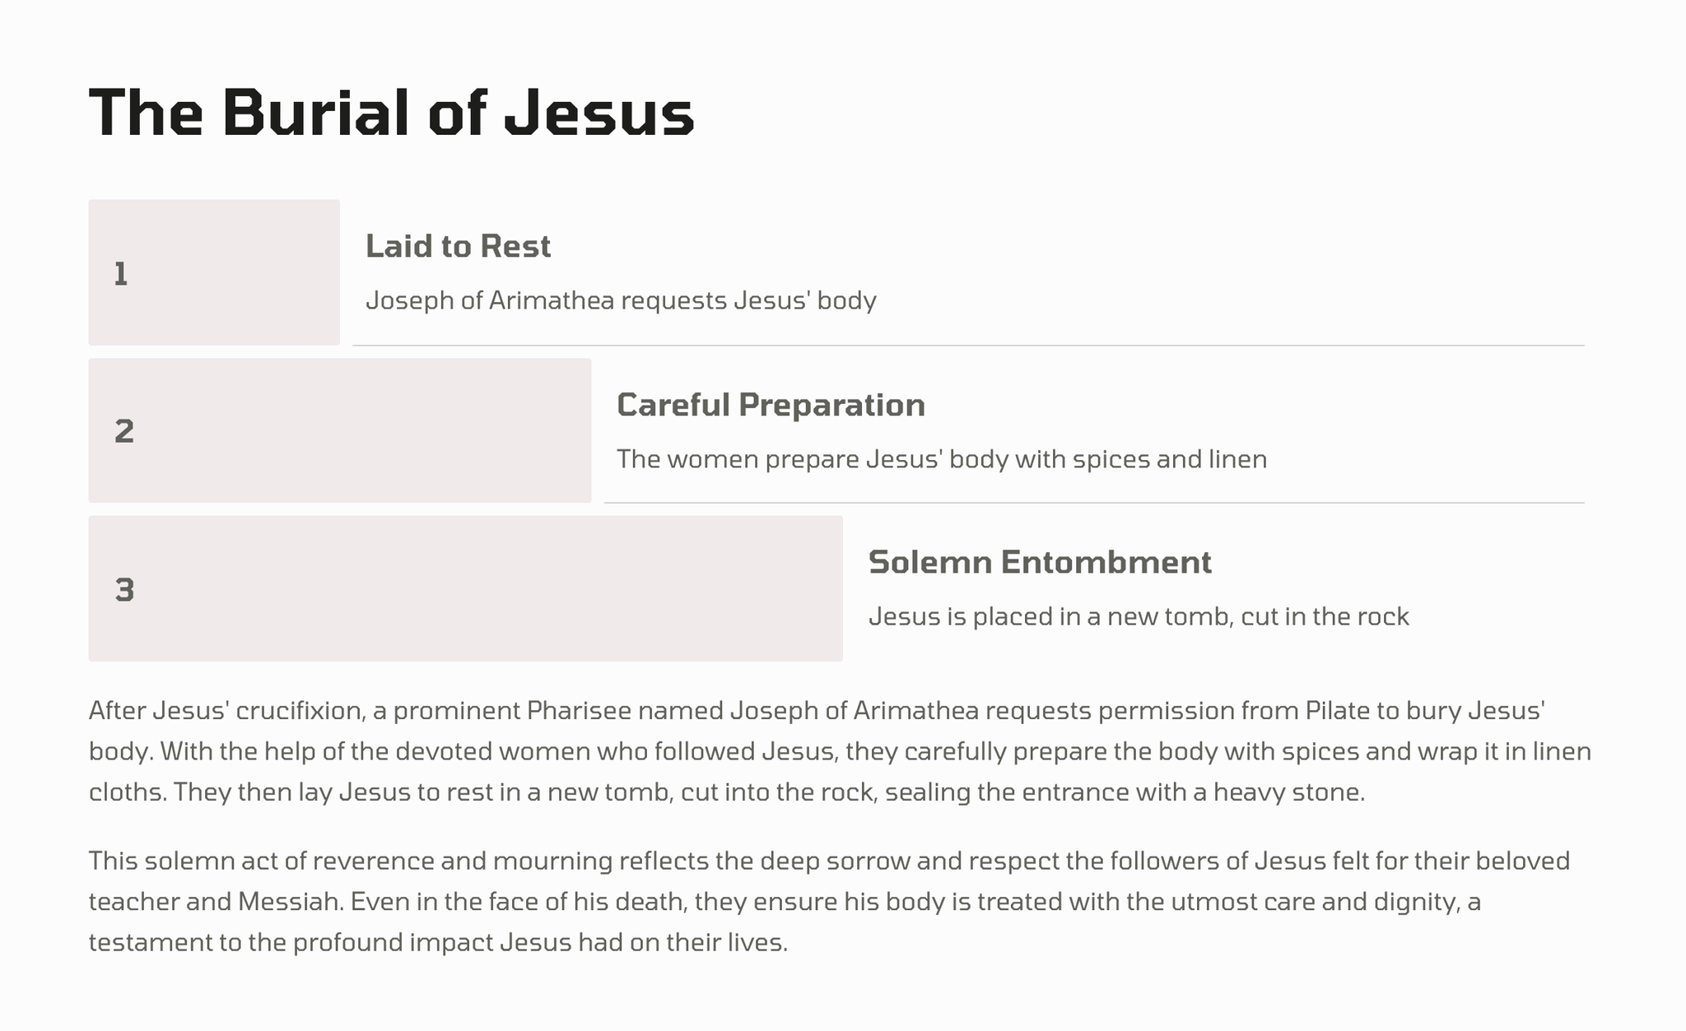Select the text "Joseph of Arimathea requests Jesus' body"
This screenshot has height=1031, width=1686.
(x=621, y=300)
